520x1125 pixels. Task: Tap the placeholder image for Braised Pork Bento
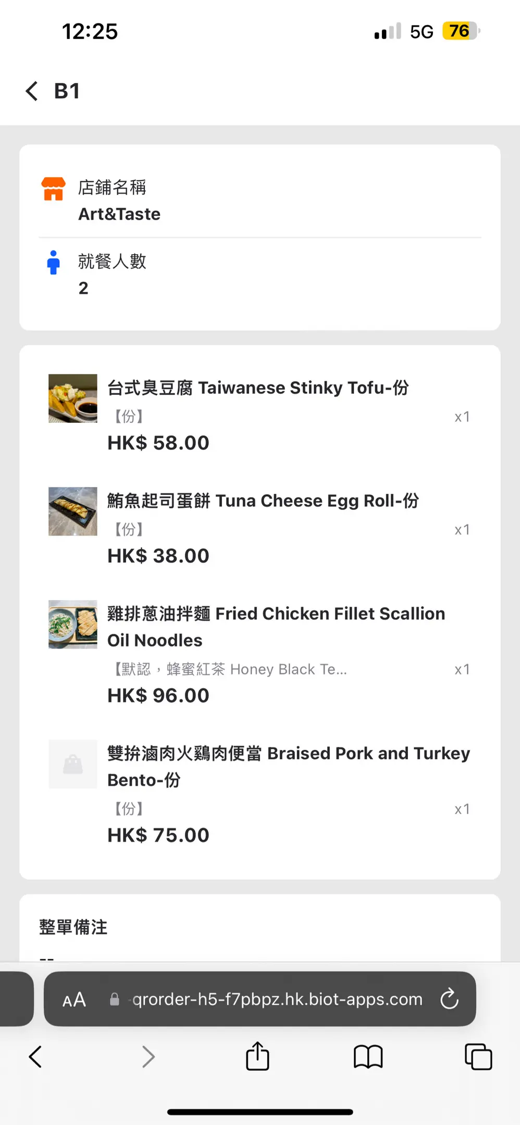click(73, 764)
